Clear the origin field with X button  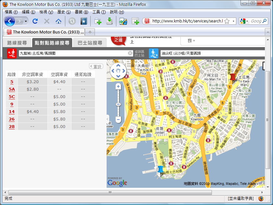pos(130,53)
